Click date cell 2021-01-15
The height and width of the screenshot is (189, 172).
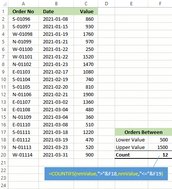[56, 26]
